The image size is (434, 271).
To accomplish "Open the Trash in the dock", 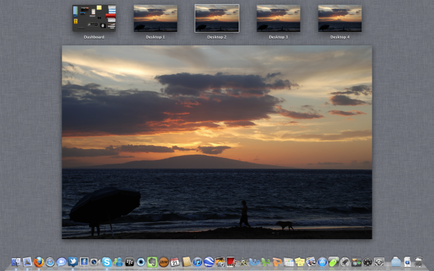I will pos(418,262).
